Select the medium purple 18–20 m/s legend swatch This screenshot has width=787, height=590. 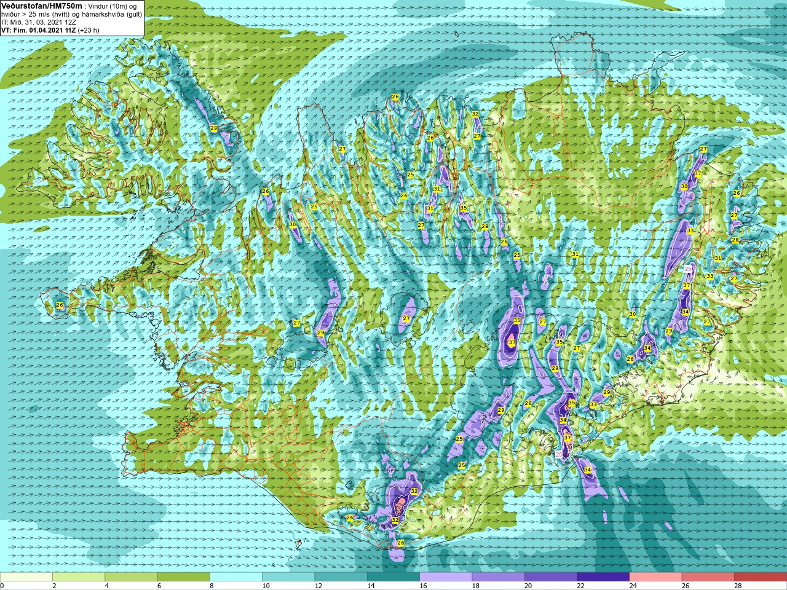point(499,577)
